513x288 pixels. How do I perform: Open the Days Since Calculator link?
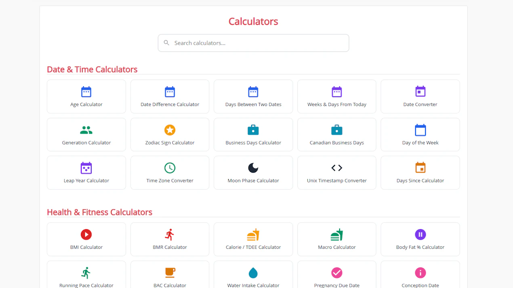point(420,173)
